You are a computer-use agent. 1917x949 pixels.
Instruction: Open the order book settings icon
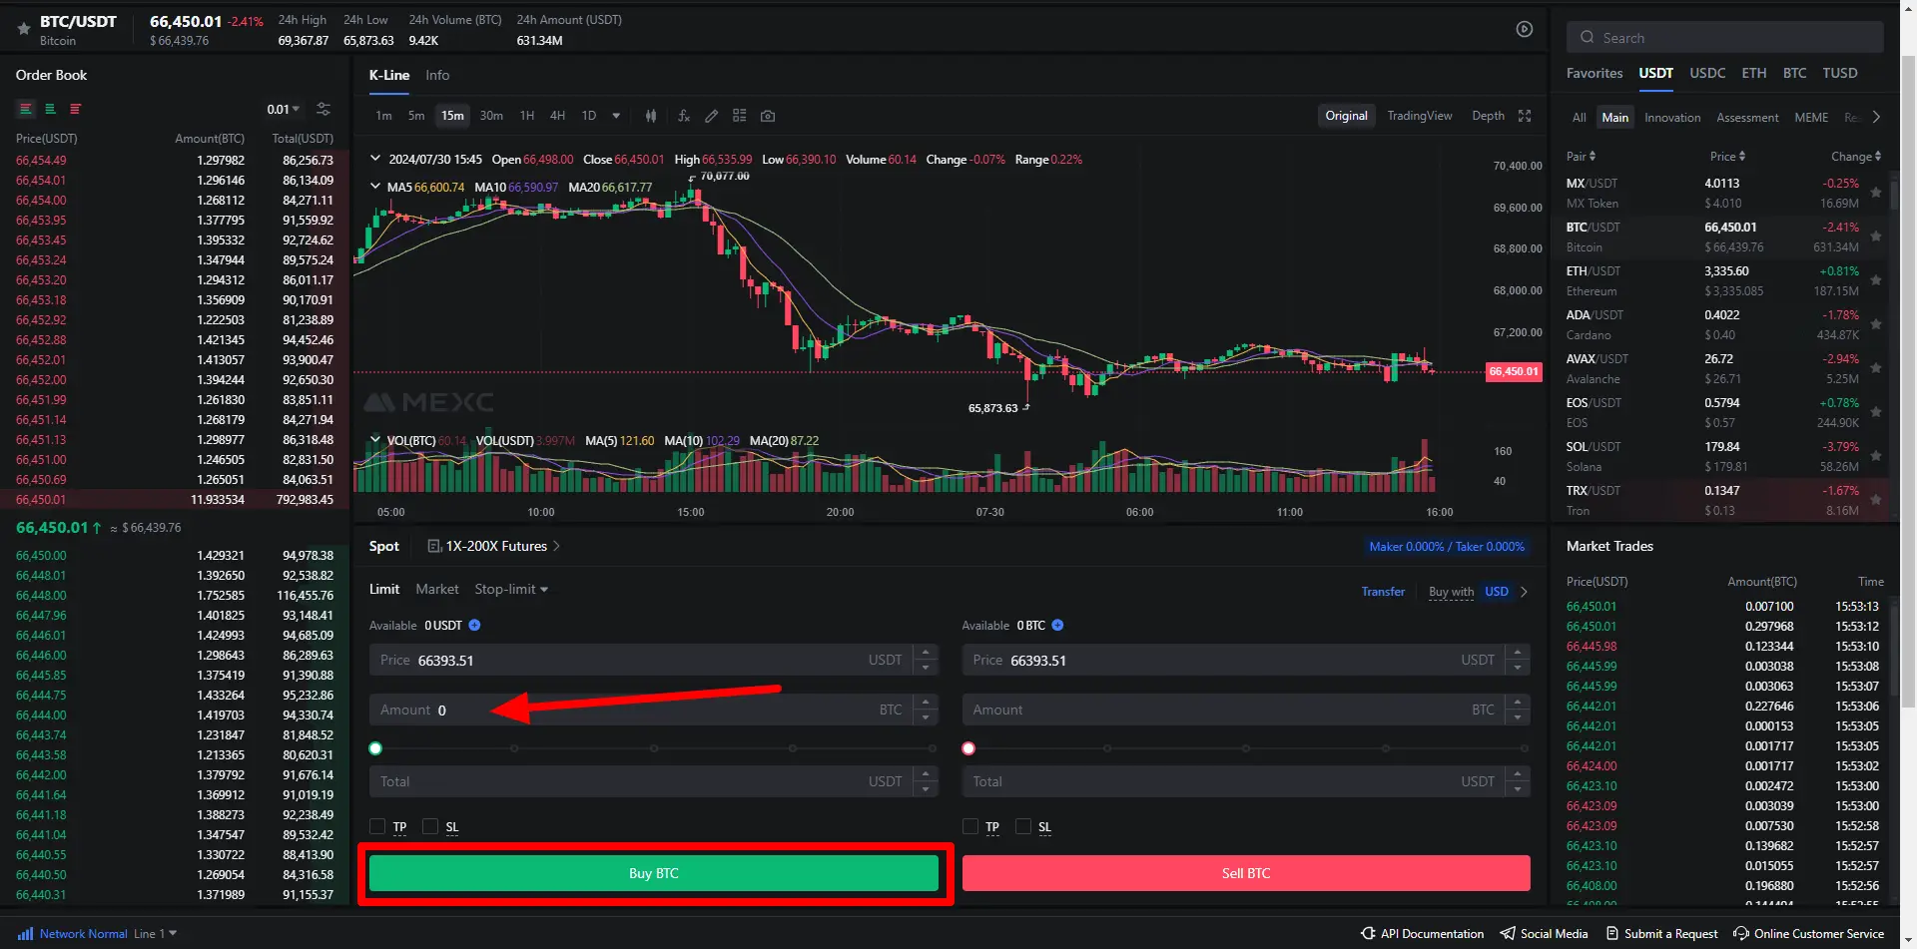[323, 109]
